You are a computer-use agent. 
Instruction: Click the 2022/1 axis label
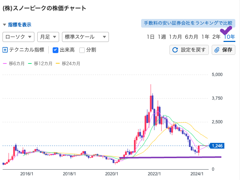point(154,174)
